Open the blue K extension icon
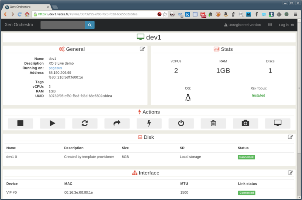Screen dimensions: 302x200 188,14
